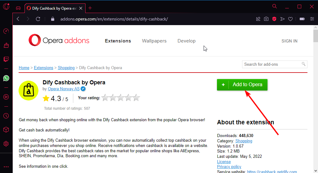Screen dimensions: 318x173
Task: Open My Flow send icon
Action: [282, 19]
